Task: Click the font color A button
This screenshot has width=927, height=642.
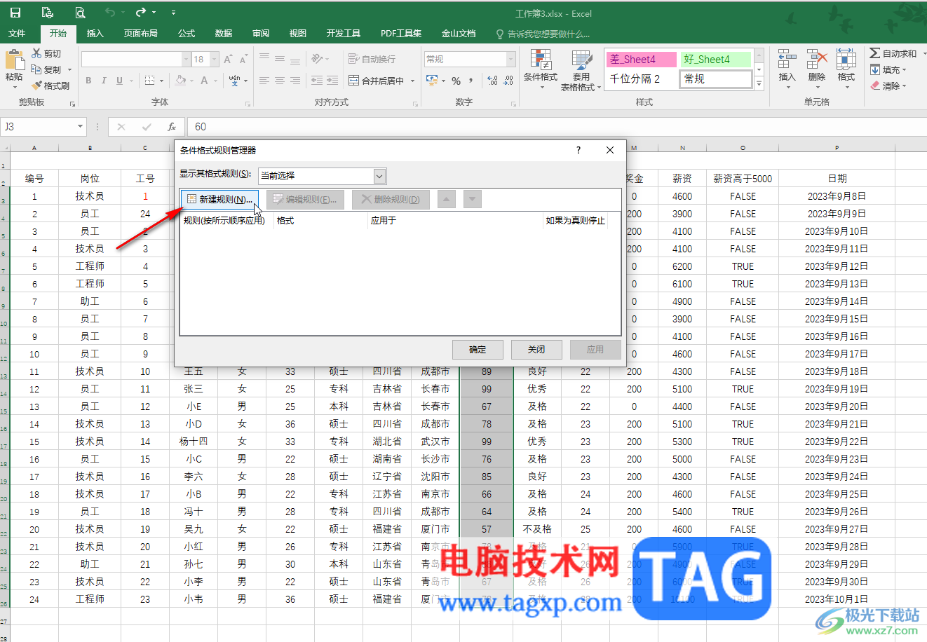Action: click(204, 81)
